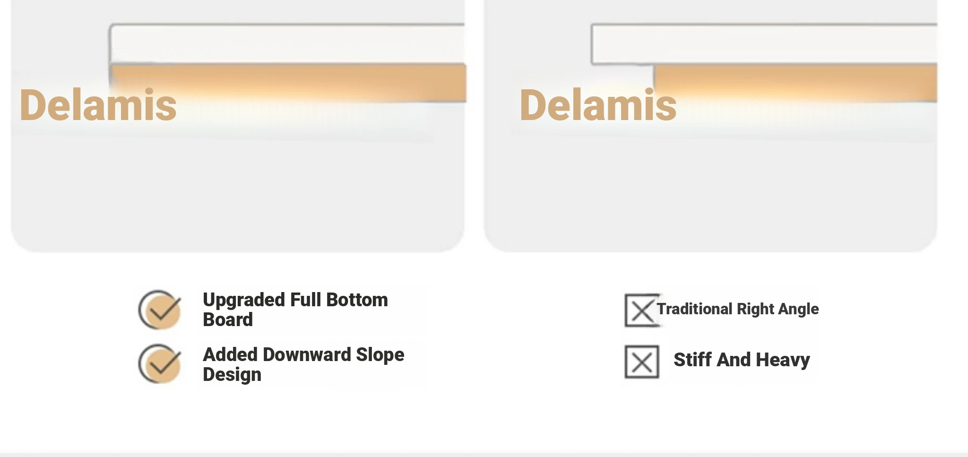Image resolution: width=968 pixels, height=457 pixels.
Task: Click the X box beside Traditional Right Angle
Action: coord(641,310)
